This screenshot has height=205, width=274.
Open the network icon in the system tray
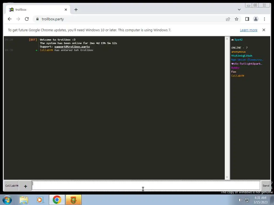[x=247, y=200]
